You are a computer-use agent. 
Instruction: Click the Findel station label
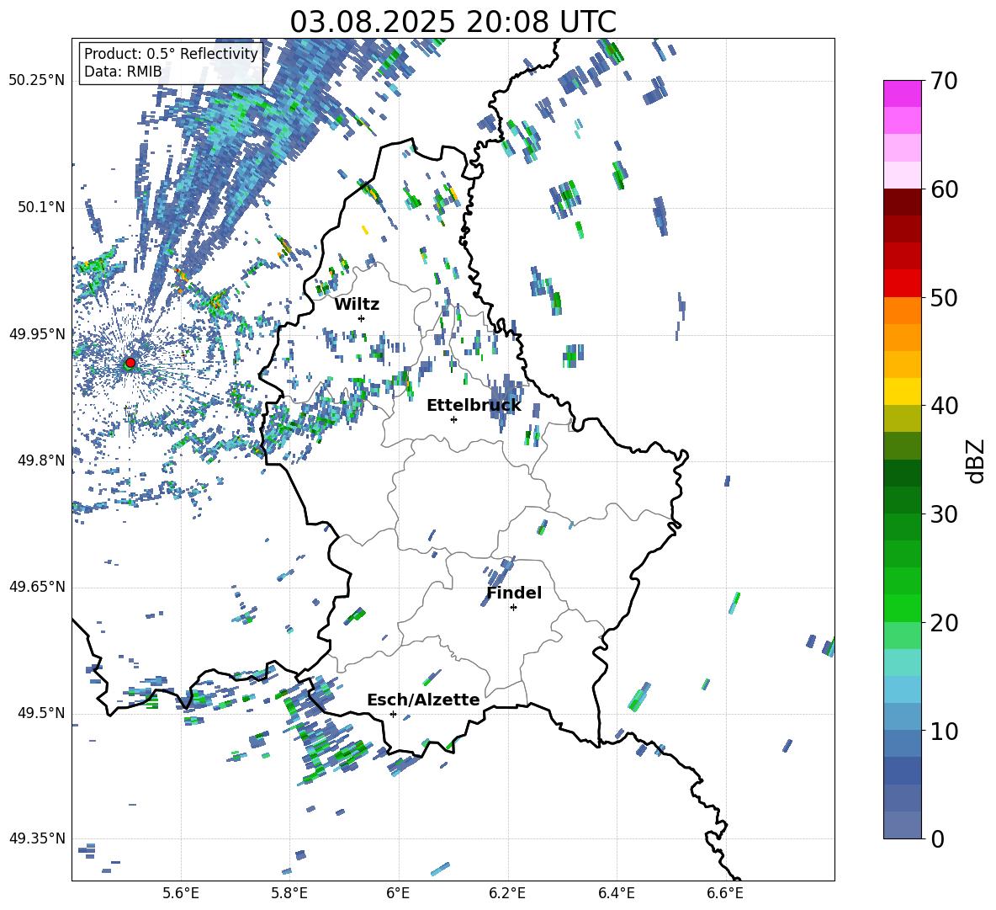click(514, 593)
